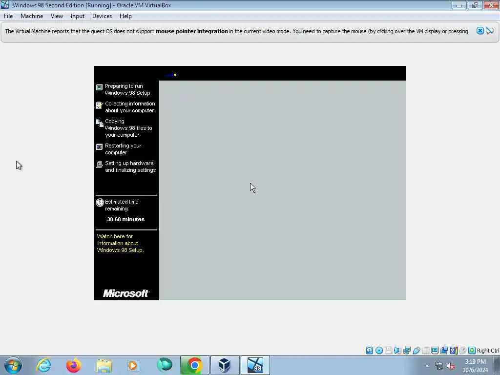
Task: Dismiss the mouse pointer integration notification
Action: [480, 31]
